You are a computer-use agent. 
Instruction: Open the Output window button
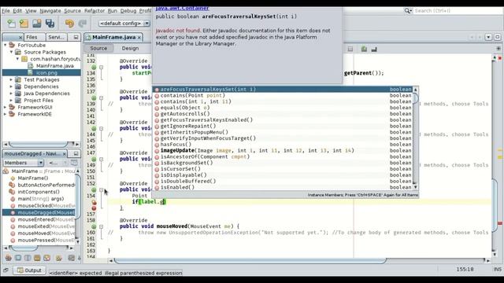tap(29, 270)
